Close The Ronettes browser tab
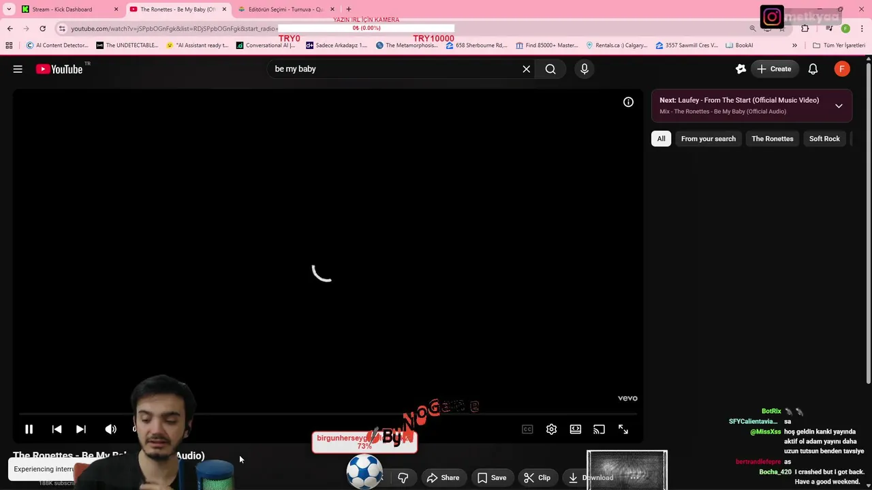Image resolution: width=872 pixels, height=490 pixels. point(224,10)
